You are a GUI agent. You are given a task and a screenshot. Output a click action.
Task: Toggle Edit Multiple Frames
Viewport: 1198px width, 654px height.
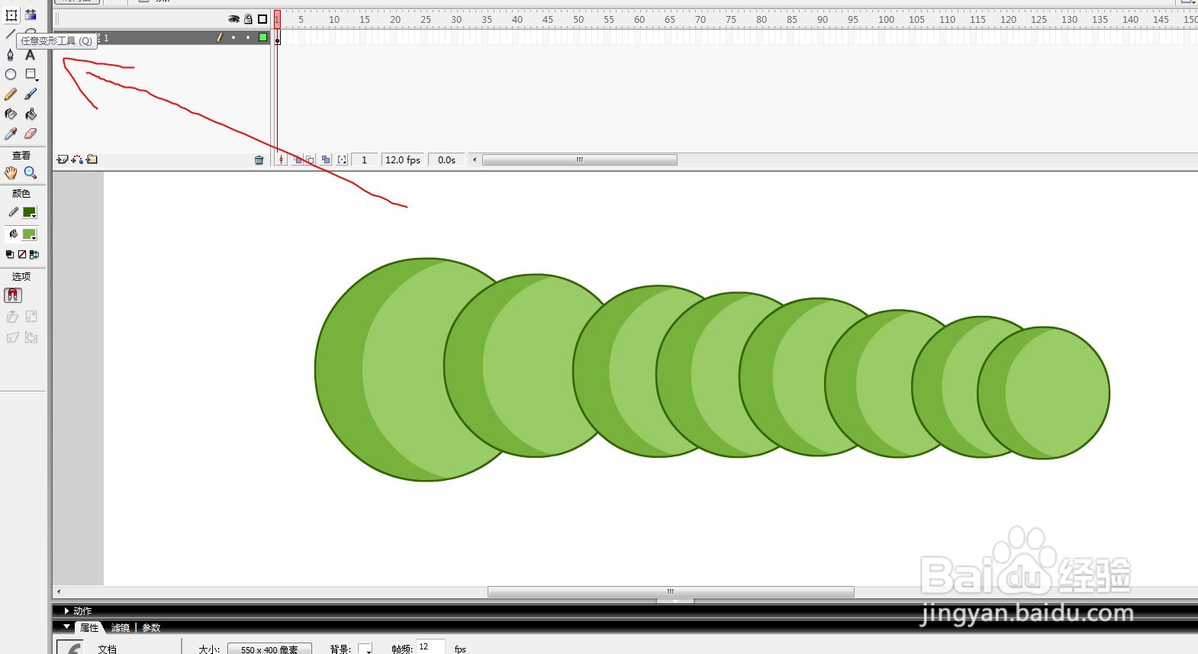click(x=326, y=160)
